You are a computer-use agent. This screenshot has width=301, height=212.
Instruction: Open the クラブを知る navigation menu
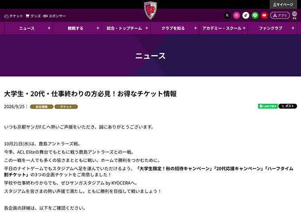[175, 28]
